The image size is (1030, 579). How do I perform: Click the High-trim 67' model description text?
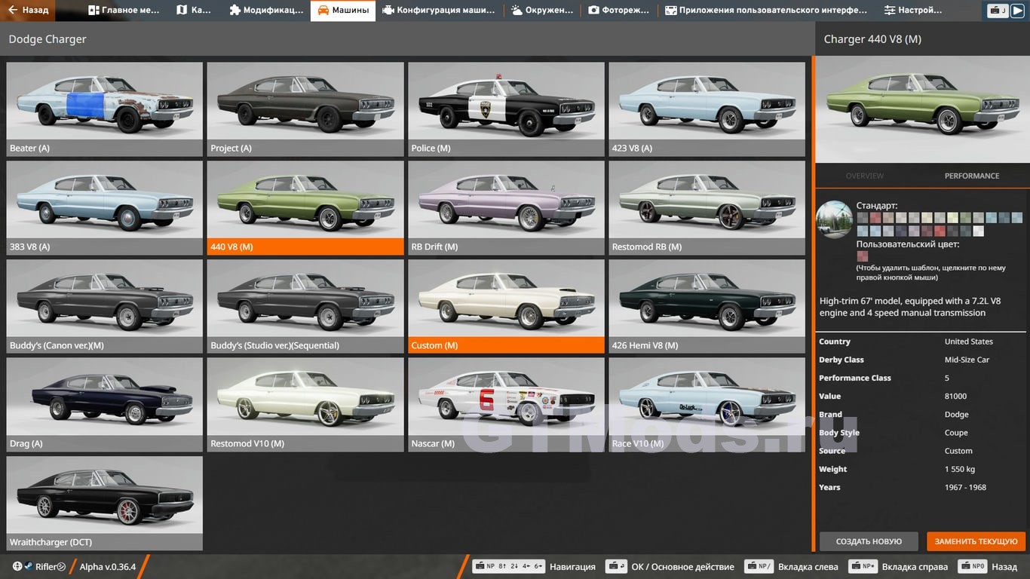[909, 306]
